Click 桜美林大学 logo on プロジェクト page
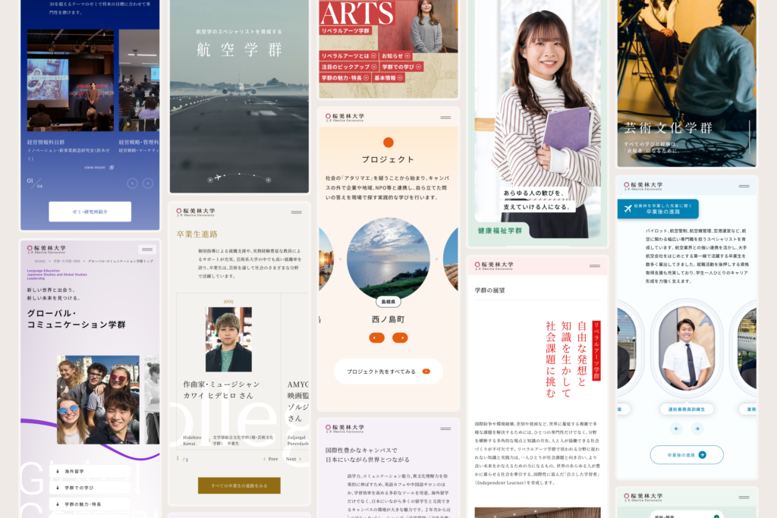This screenshot has height=518, width=777. pos(344,117)
